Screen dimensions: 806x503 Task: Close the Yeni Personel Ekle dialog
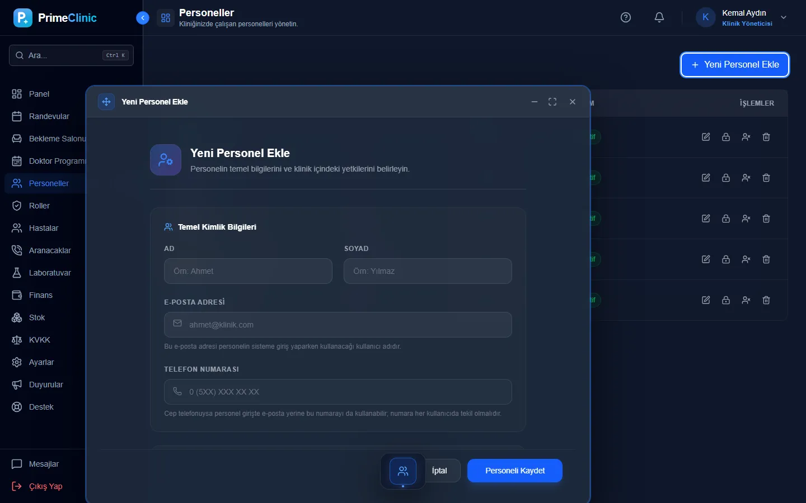tap(573, 102)
